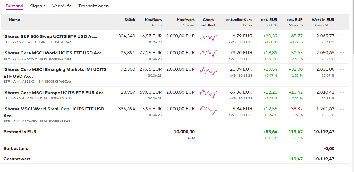This screenshot has height=172, width=354.
Task: Switch to the Verkäufe tab
Action: tap(62, 6)
